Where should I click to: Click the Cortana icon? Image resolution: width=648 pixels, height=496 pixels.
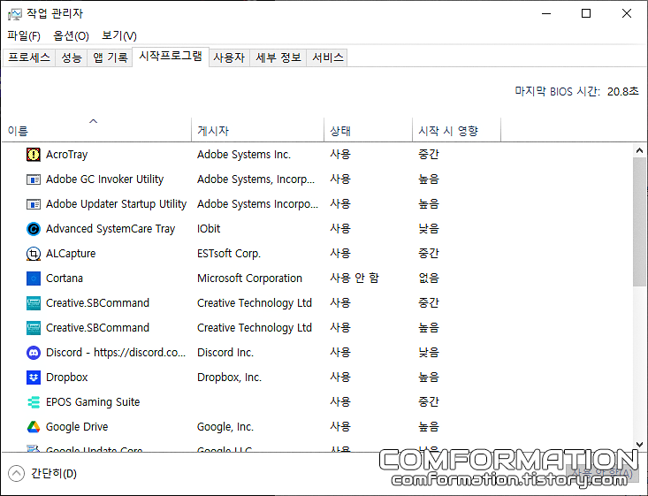click(34, 279)
